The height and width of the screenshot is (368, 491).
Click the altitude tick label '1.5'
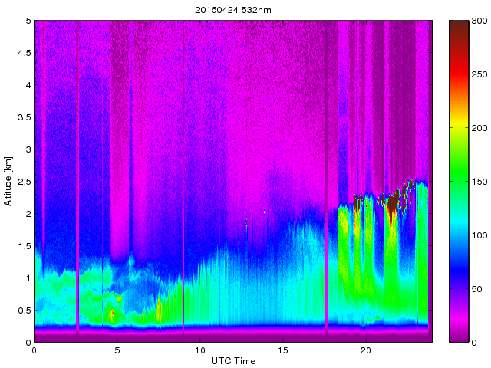click(25, 245)
